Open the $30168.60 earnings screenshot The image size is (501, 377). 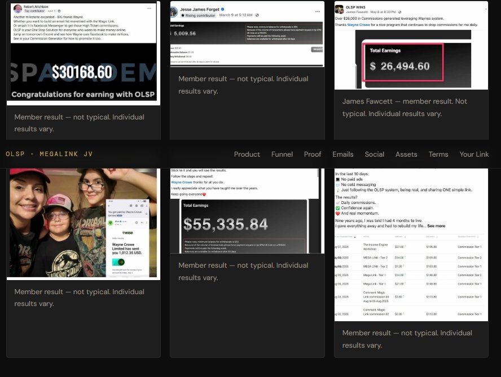point(83,73)
